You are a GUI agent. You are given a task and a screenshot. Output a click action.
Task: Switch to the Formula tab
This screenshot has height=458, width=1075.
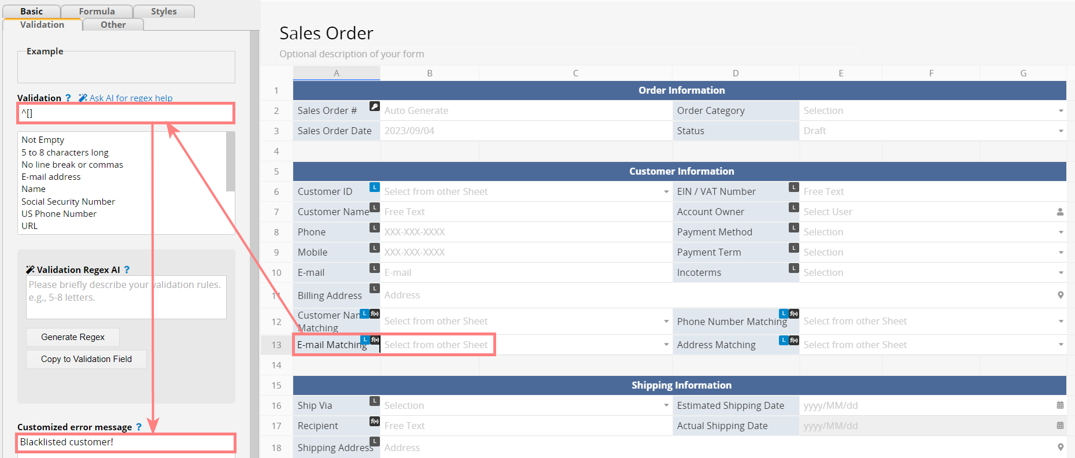tap(97, 12)
